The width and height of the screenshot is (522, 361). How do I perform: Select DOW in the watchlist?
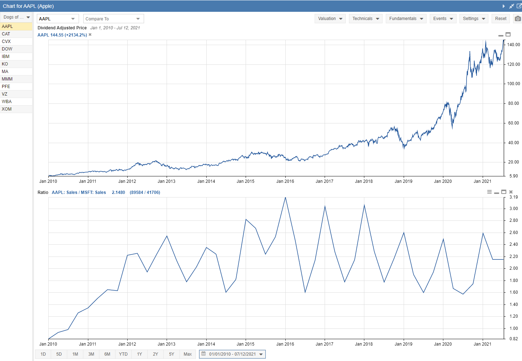(x=16, y=49)
